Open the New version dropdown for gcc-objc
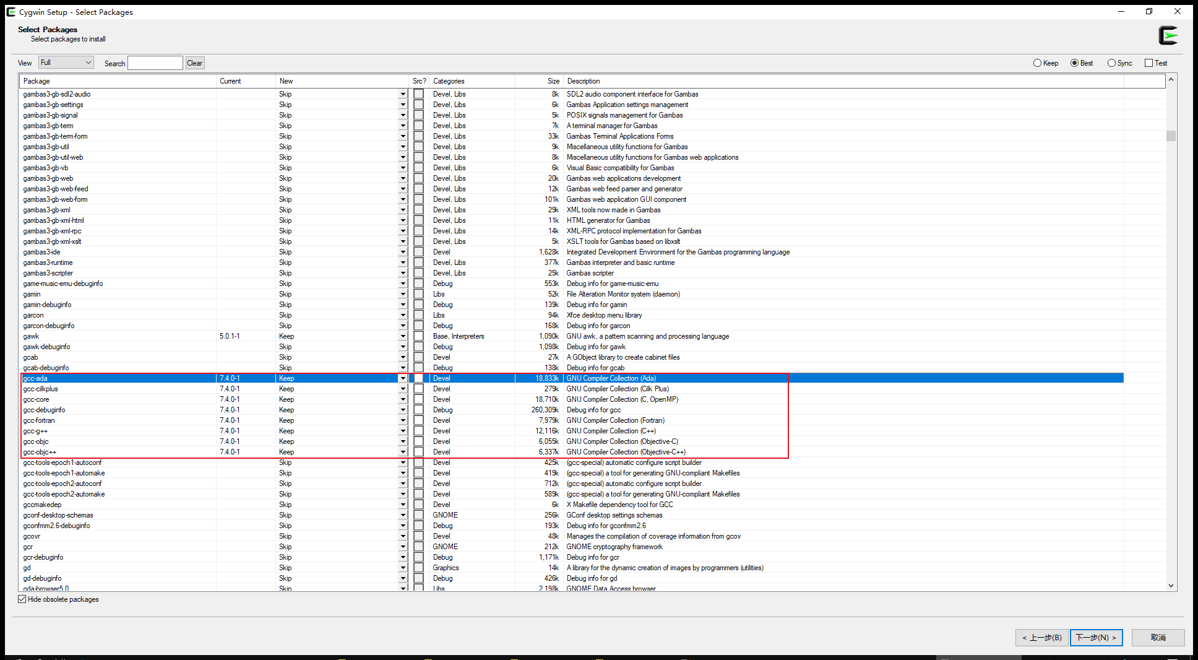Screen dimensions: 1198x660 [x=403, y=441]
